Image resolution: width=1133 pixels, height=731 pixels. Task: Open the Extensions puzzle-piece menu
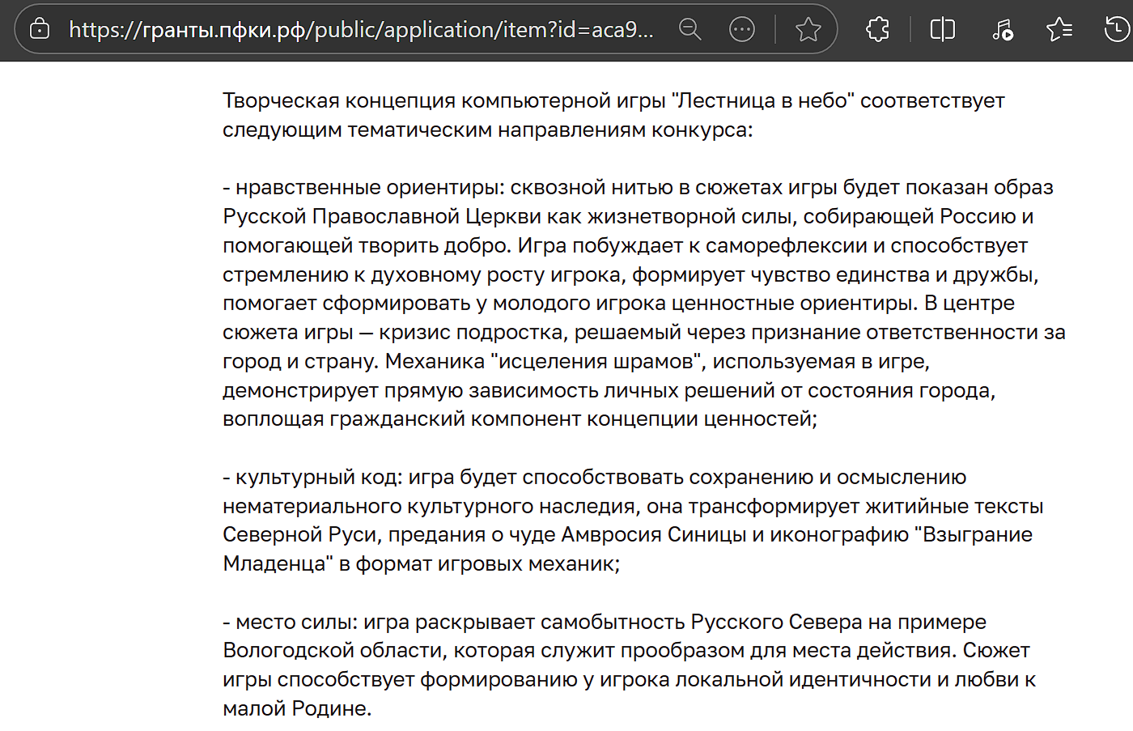[877, 30]
